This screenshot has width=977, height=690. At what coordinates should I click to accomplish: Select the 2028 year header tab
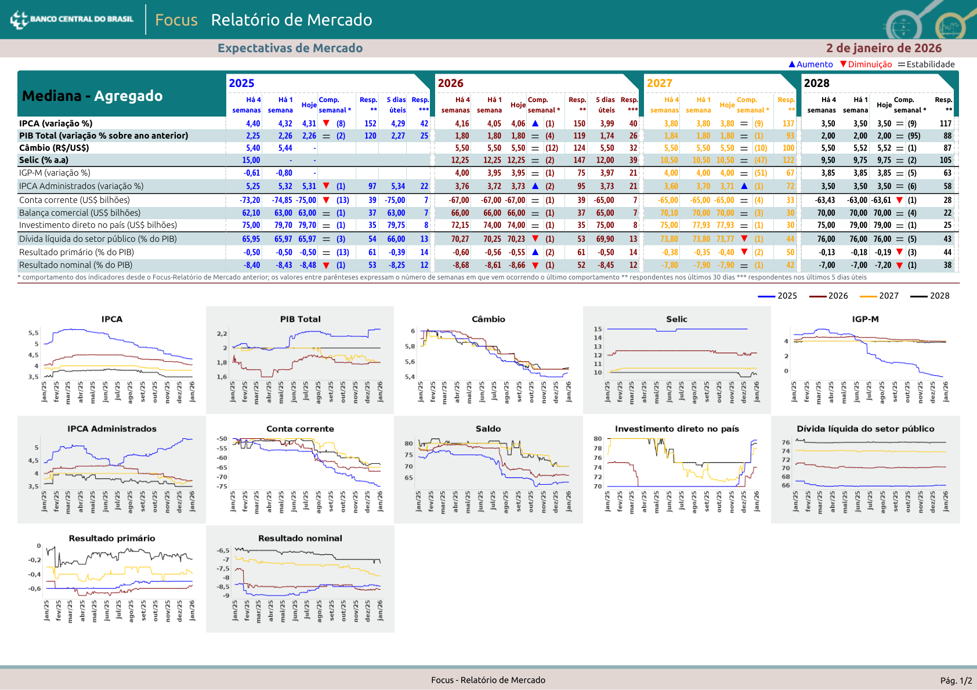816,83
